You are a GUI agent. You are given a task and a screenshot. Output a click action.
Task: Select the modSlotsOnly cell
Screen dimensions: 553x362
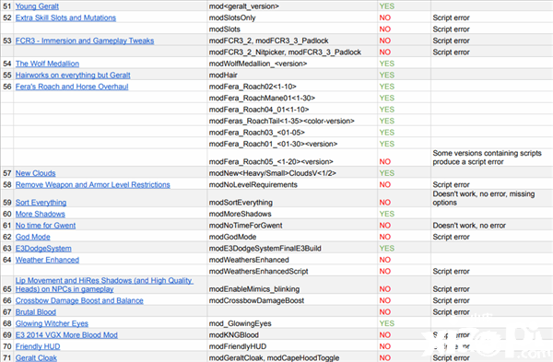(292, 18)
